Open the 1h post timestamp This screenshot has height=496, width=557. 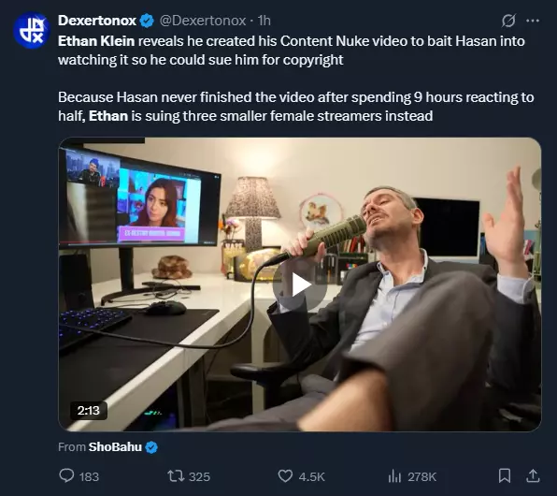coord(264,21)
